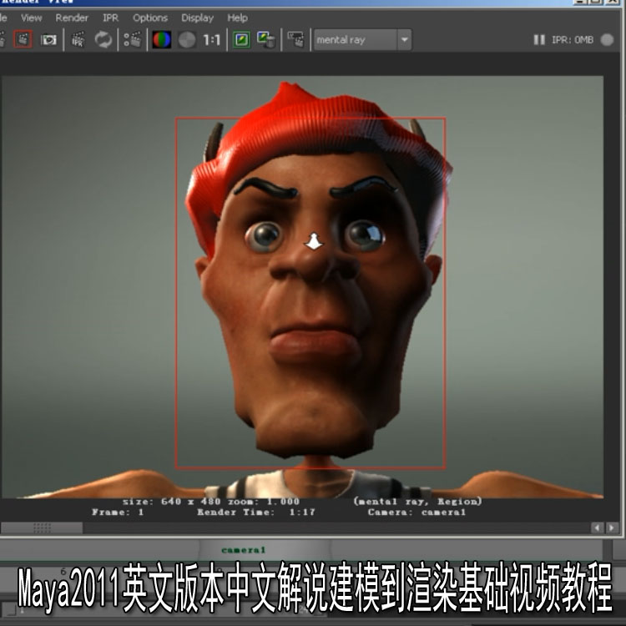Open the Render menu
This screenshot has width=626, height=626.
(72, 18)
